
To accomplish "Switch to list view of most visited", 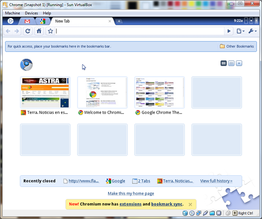I will (x=231, y=63).
